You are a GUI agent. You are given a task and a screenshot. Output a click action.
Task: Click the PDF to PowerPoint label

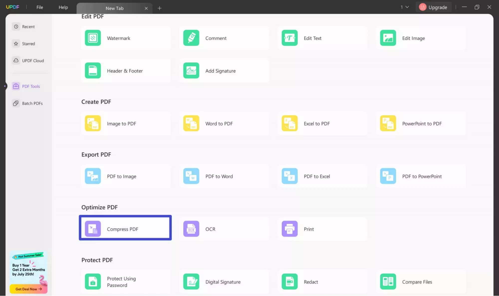pos(422,176)
